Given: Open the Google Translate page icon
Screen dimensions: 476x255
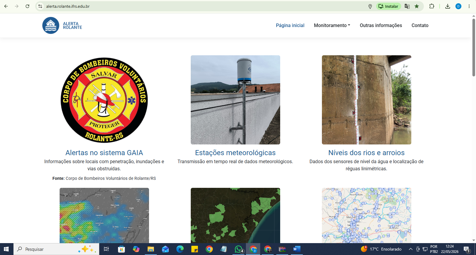Looking at the screenshot, I should tap(407, 6).
